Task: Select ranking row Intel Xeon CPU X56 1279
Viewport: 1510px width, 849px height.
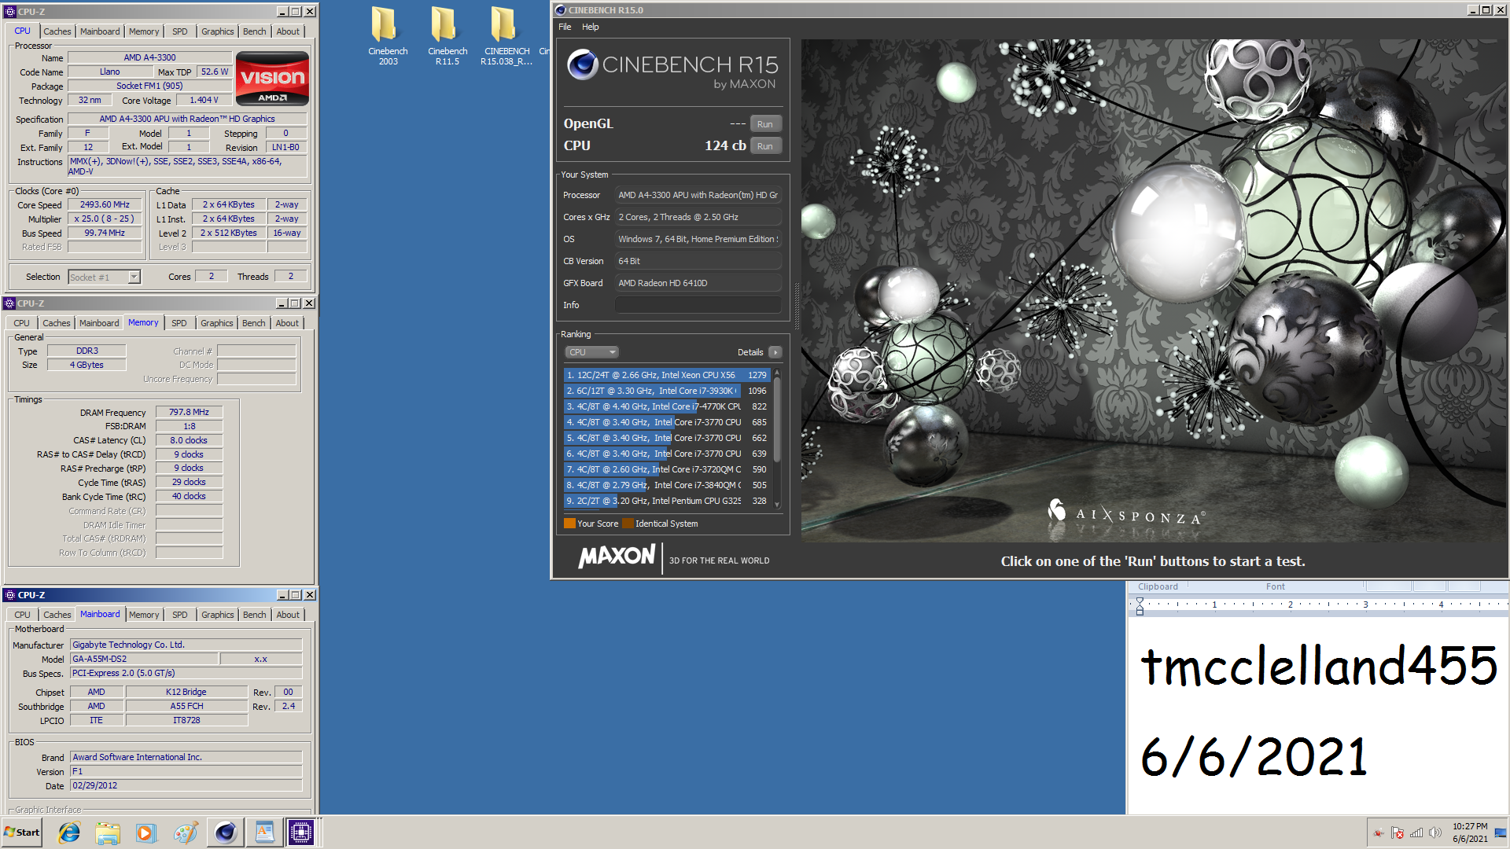Action: [666, 375]
